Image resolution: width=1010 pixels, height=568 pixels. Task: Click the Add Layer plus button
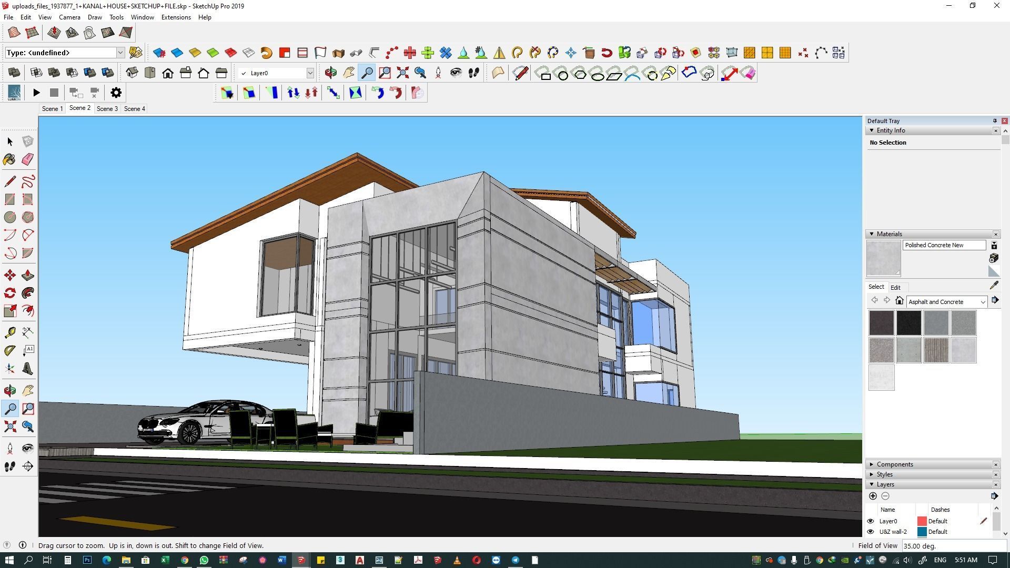873,496
